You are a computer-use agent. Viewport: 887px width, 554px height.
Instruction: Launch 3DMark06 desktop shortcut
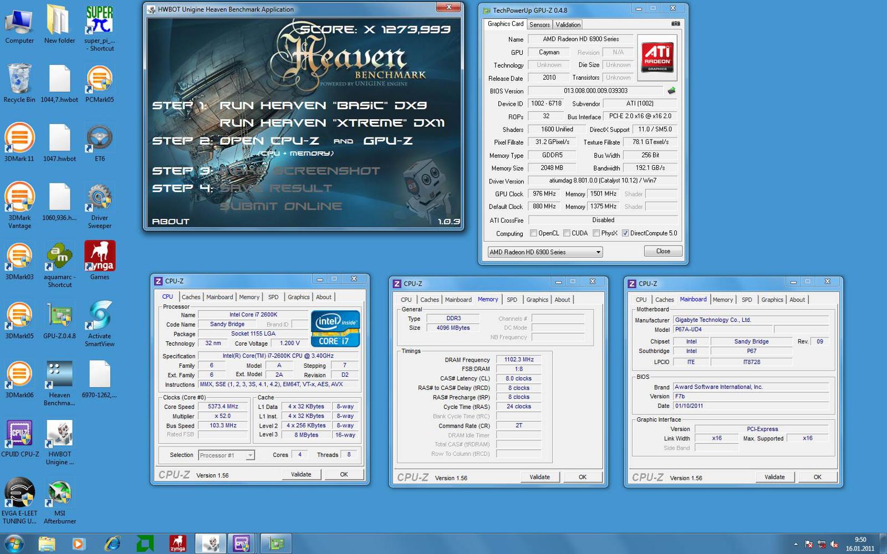[19, 379]
